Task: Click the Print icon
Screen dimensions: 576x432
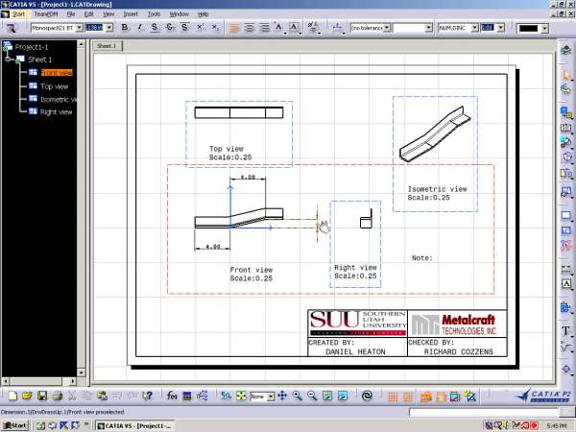Action: click(x=58, y=396)
